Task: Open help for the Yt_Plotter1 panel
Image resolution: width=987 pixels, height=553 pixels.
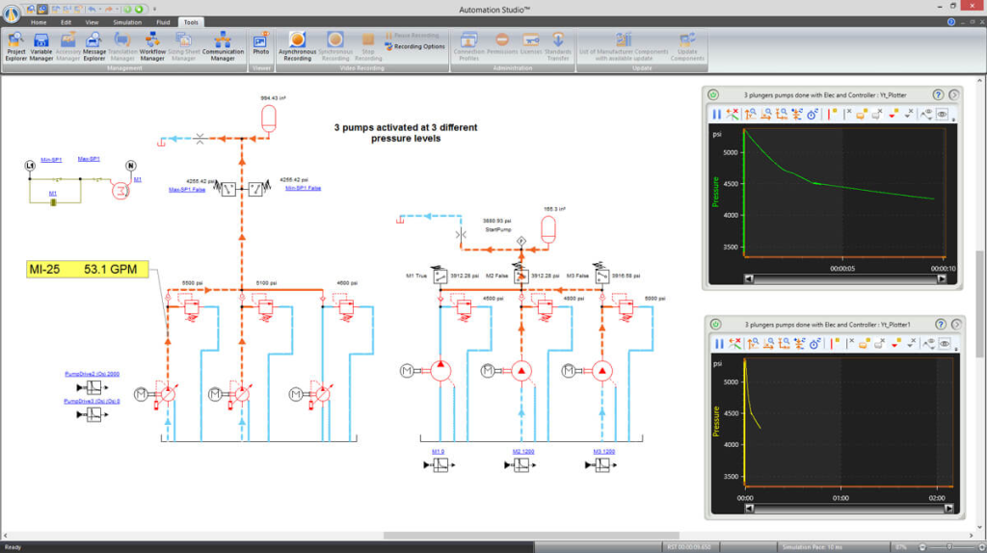Action: click(941, 324)
